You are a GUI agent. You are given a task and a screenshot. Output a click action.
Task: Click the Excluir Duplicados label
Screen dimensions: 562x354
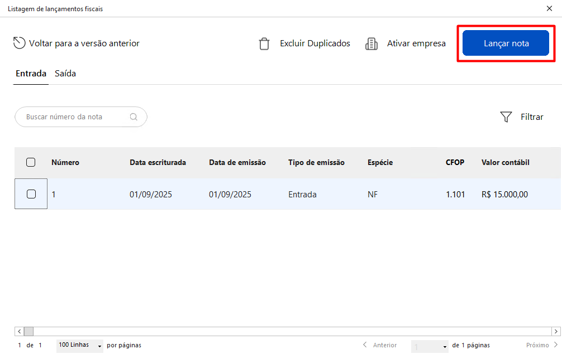[x=315, y=43]
